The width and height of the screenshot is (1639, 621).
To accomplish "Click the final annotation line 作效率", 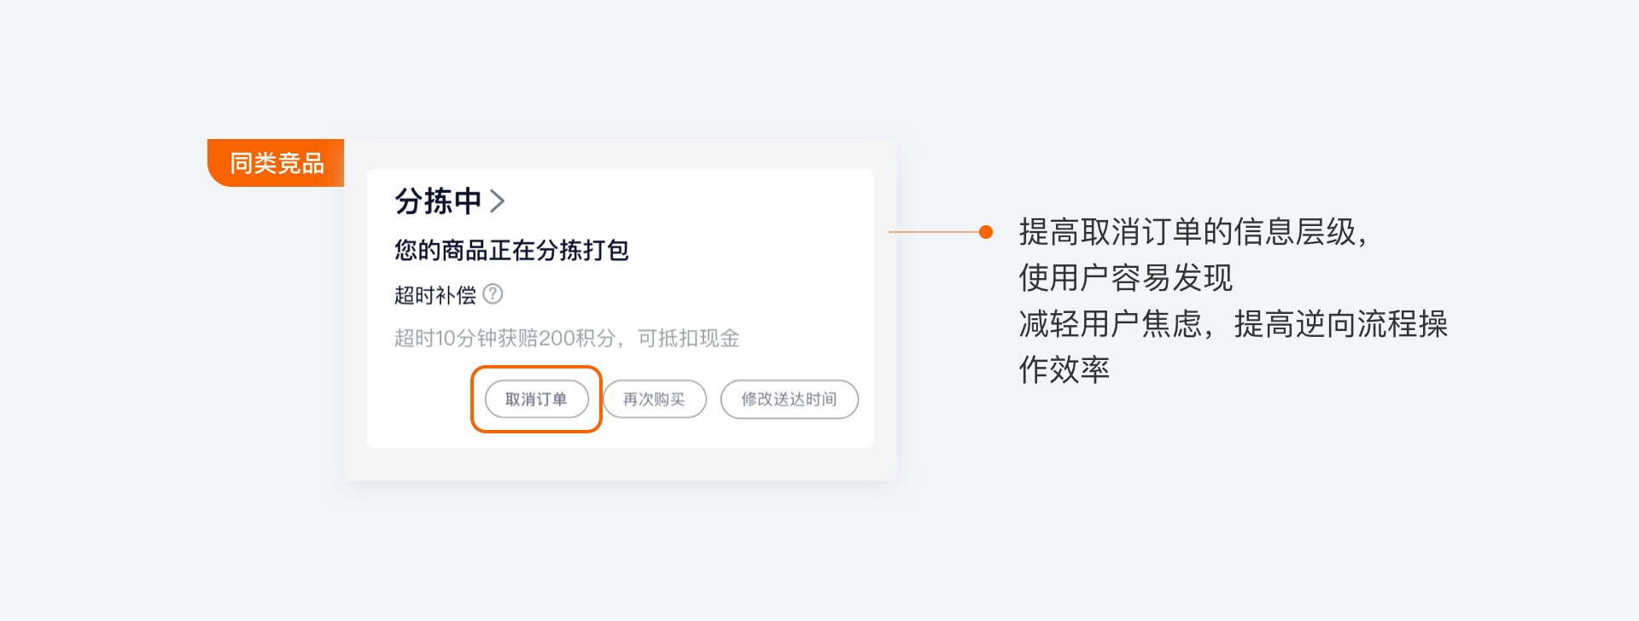I will (x=1064, y=370).
